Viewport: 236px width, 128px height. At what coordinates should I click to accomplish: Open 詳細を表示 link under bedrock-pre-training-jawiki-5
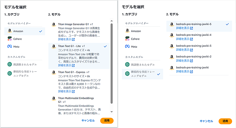click(185, 28)
